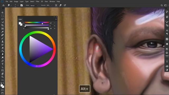The height and width of the screenshot is (95, 169).
Task: Open the Type menu
Action: pyautogui.click(x=27, y=2)
